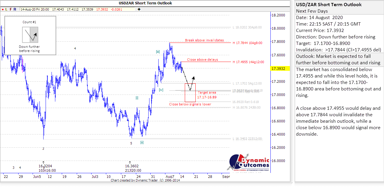Viewport: 384px width, 187px height.
Task: Click the 'L 16.3403 22Jl12:00' level label
Action: 247,139
